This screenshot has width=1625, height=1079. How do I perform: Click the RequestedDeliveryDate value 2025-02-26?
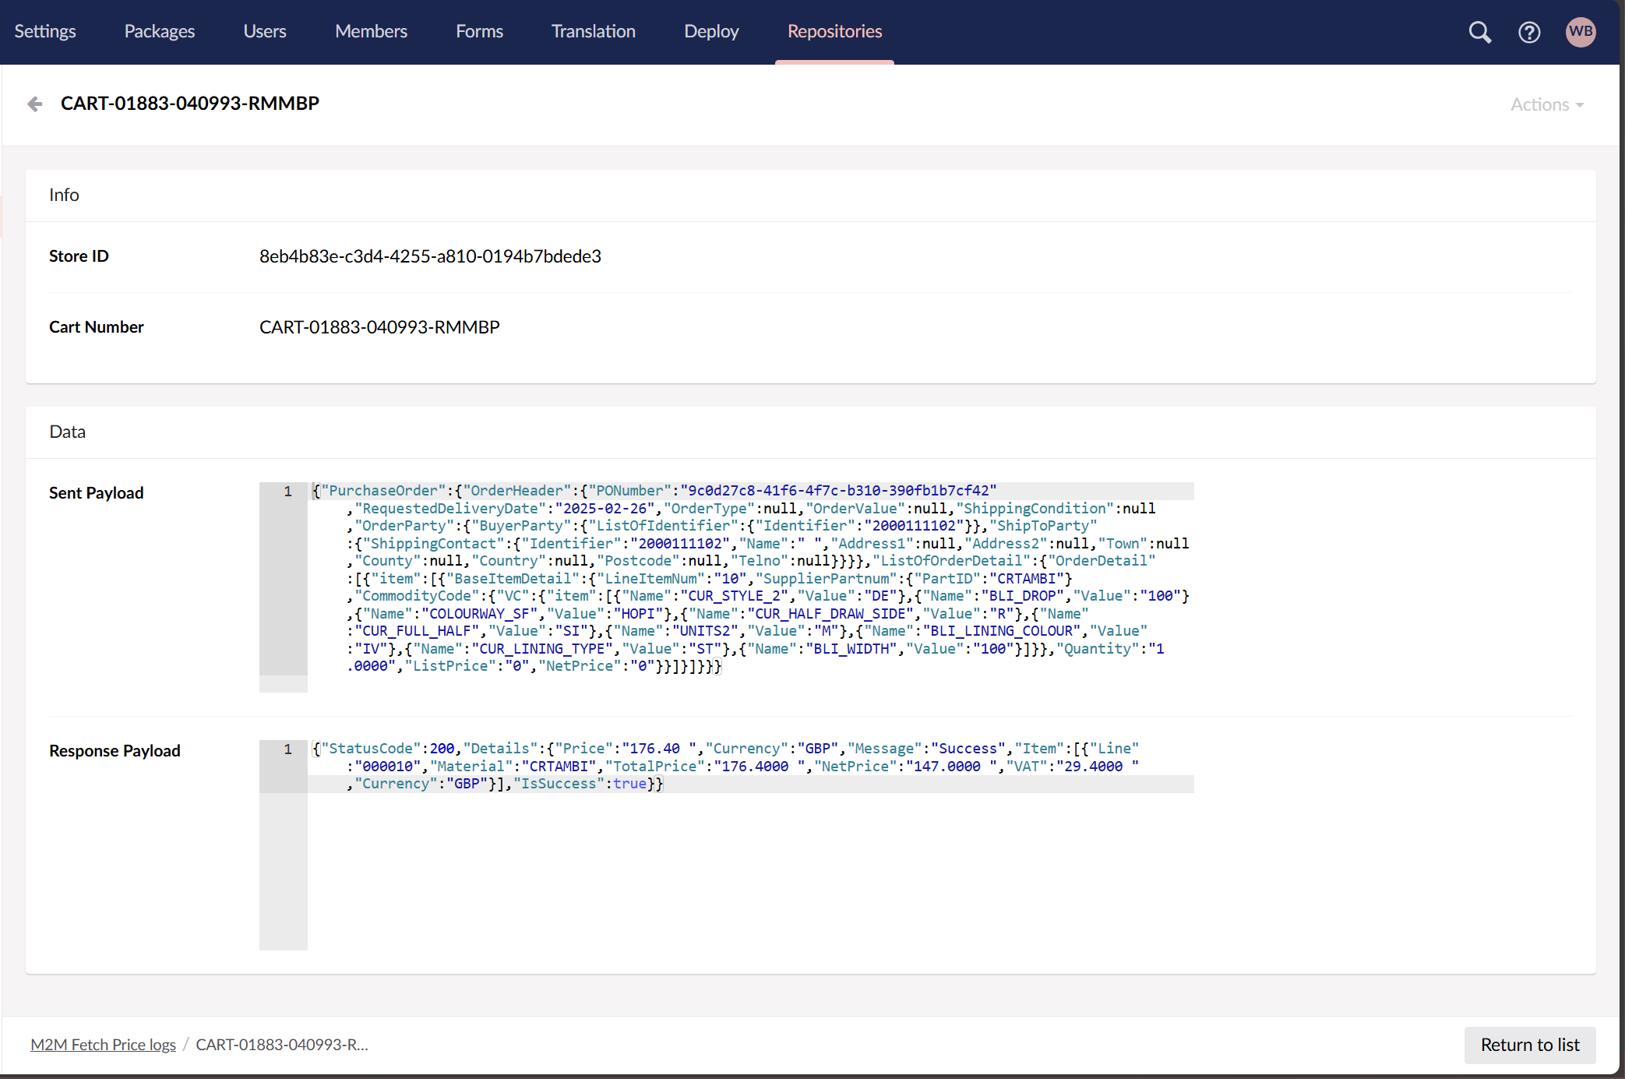605,509
